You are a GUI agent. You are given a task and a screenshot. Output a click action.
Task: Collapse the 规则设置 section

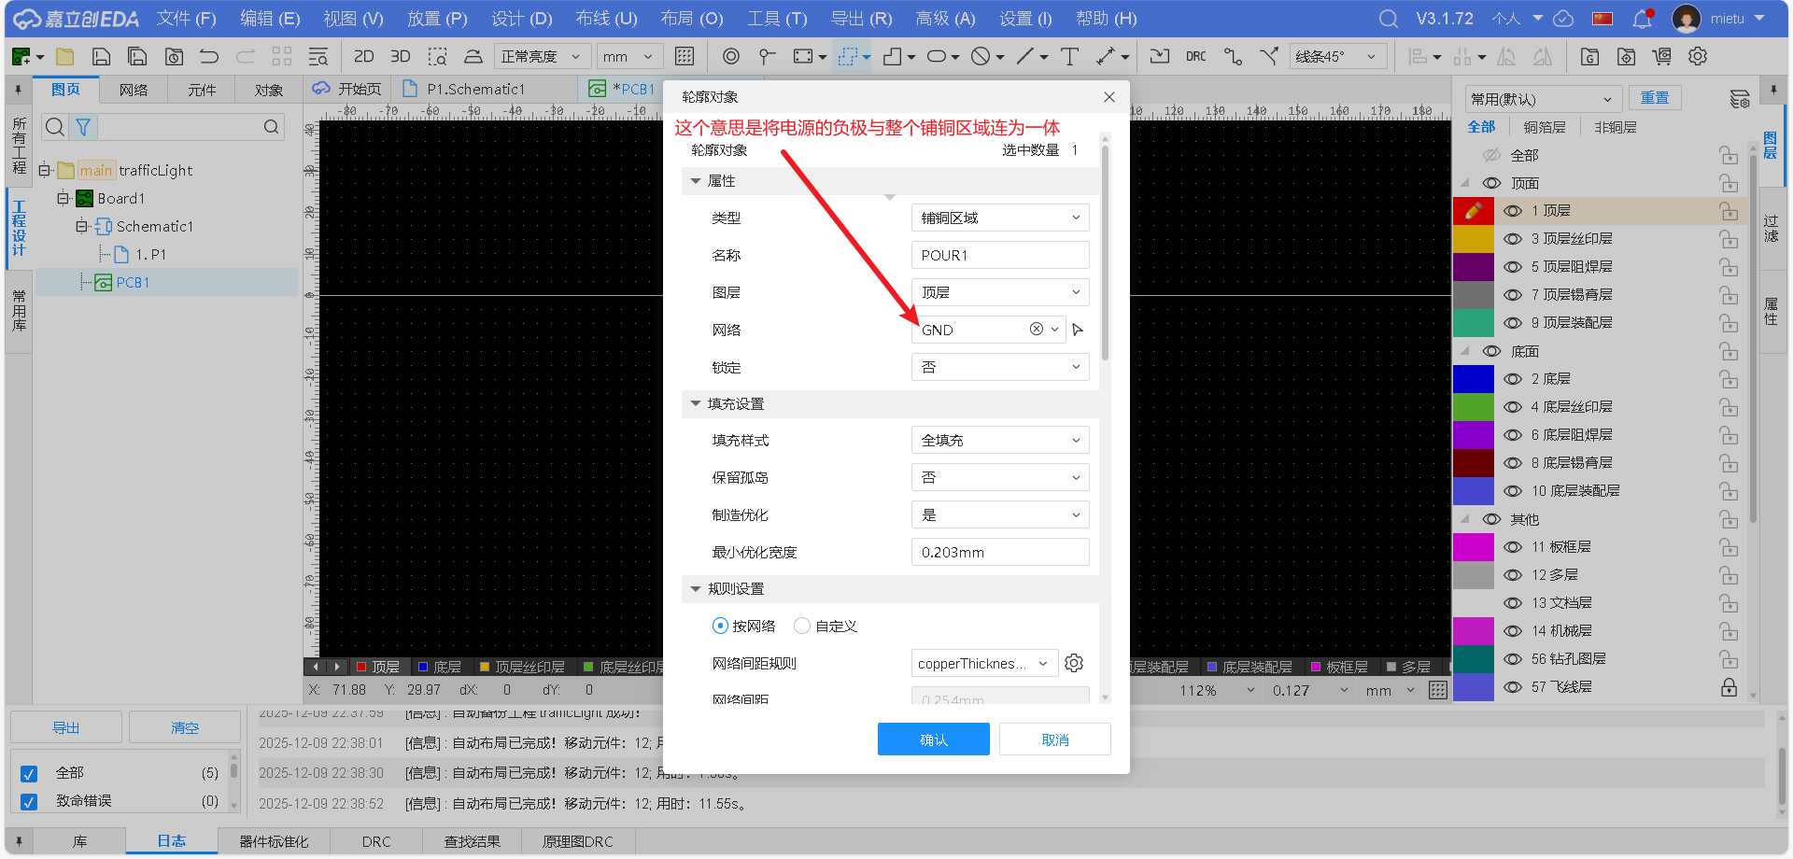[x=696, y=588]
